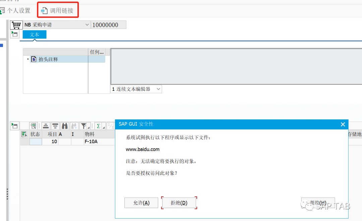The width and height of the screenshot is (362, 221).
Task: Click the select-all grid corner icon
Action: [24, 134]
